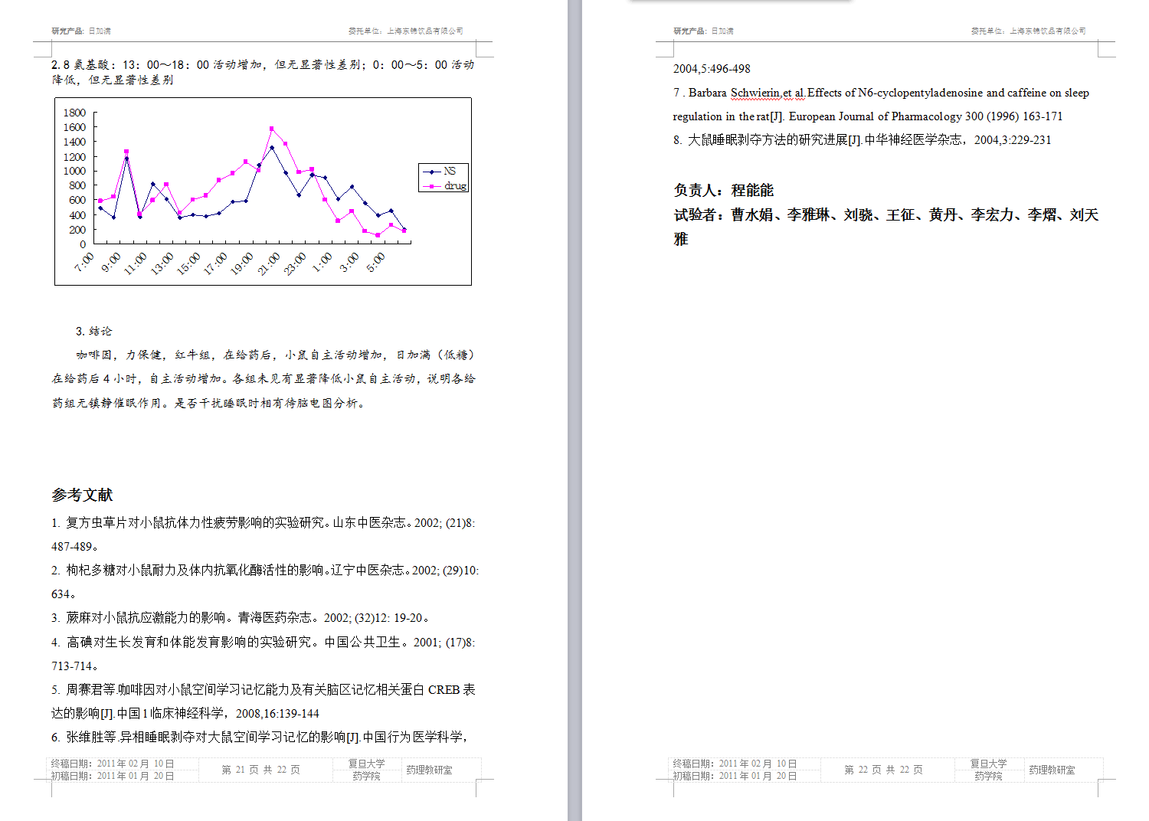Click reference 3 '蕨麻对小鼠抗应激能力' line
Screen dimensions: 1149x821
coord(241,617)
